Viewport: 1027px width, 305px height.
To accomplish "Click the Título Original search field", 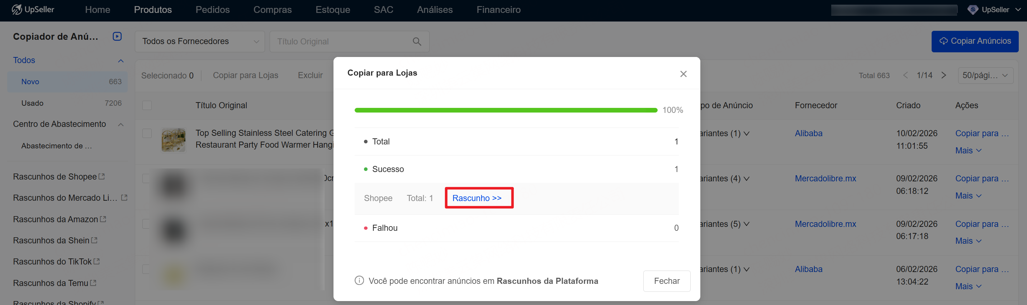I will point(342,42).
